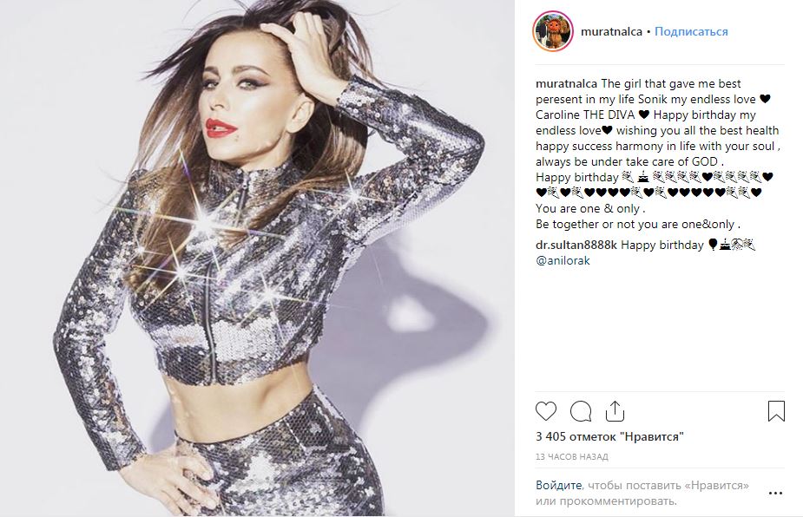Click 'You are one & only' caption line
The width and height of the screenshot is (803, 517).
590,209
